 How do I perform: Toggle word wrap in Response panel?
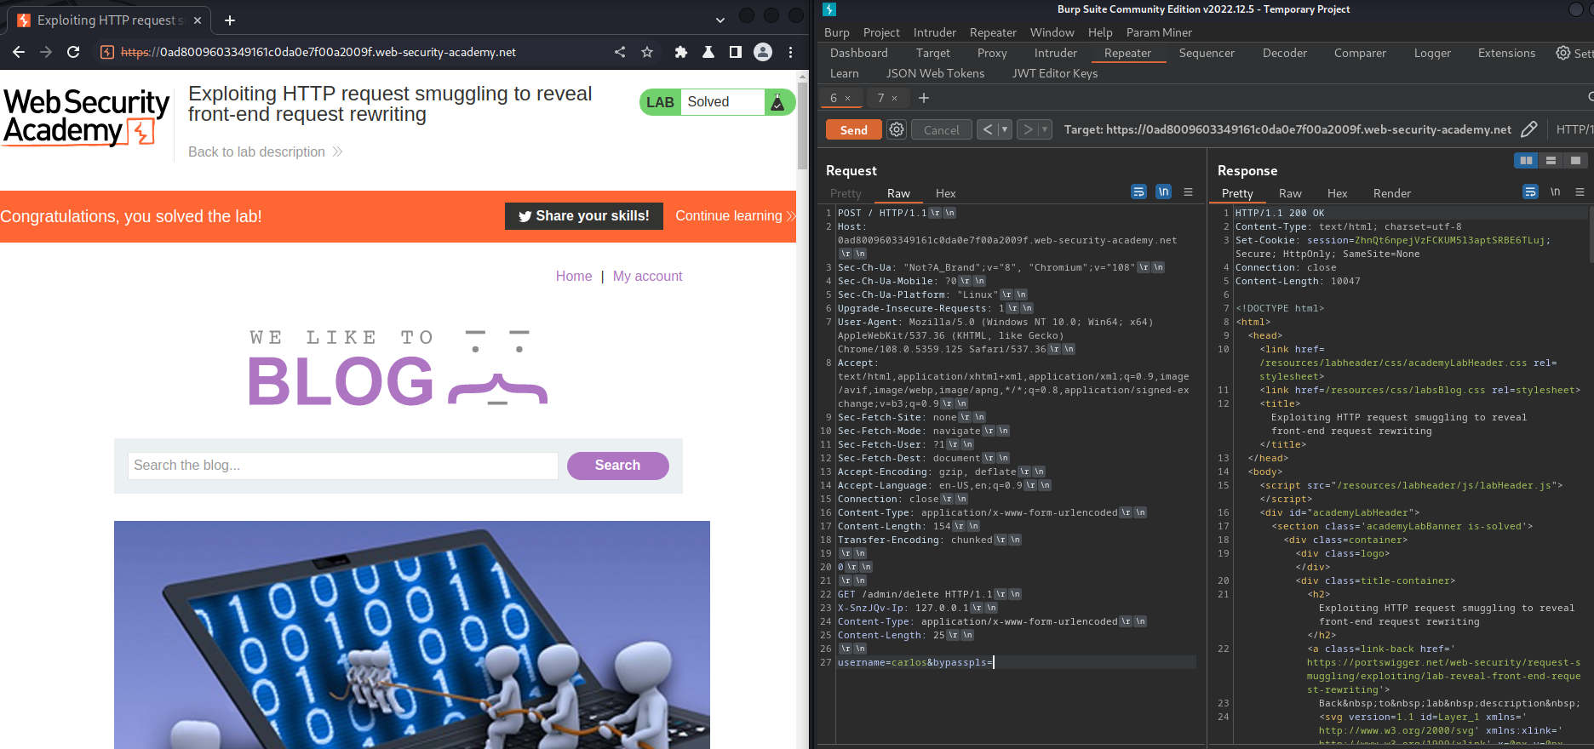pos(1530,192)
